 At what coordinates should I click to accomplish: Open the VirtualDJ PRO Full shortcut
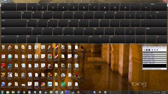(x=76, y=76)
